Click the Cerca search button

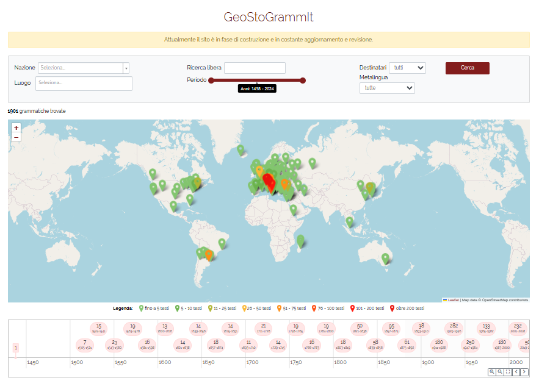click(x=468, y=68)
